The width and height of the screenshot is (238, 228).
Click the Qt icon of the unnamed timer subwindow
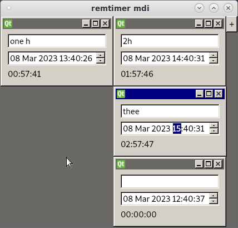click(x=121, y=164)
